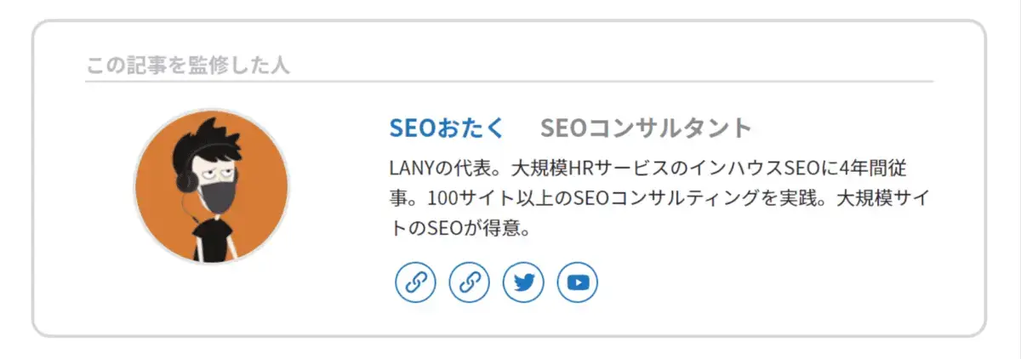The image size is (1021, 359).
Task: Open the SEOおたく author name link
Action: [x=447, y=128]
